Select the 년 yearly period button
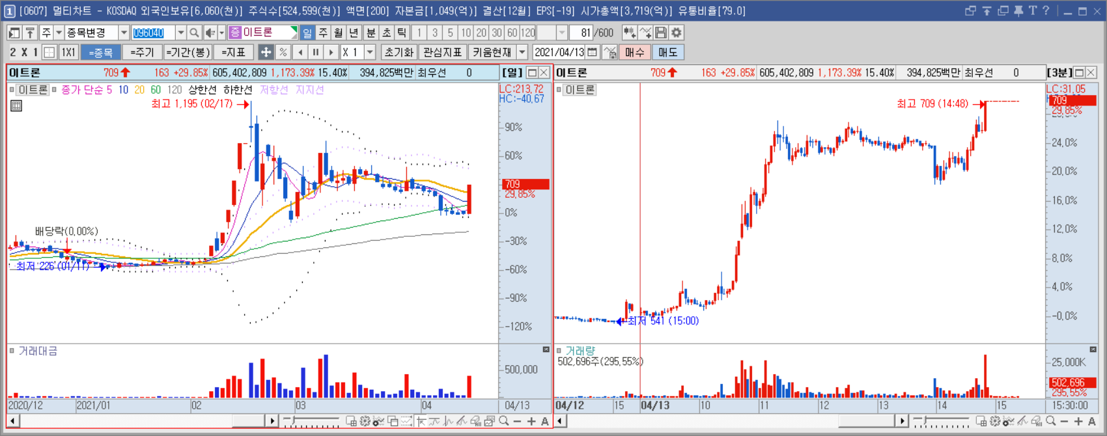This screenshot has width=1107, height=436. [354, 33]
